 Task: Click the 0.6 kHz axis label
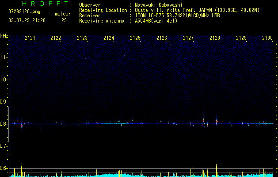4,168
